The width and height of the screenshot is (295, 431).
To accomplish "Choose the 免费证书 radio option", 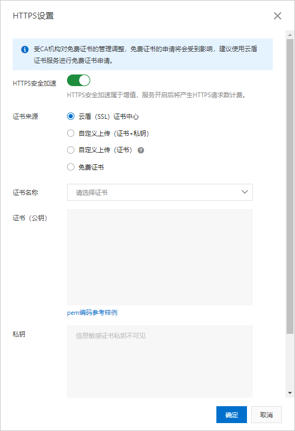I will click(x=71, y=167).
